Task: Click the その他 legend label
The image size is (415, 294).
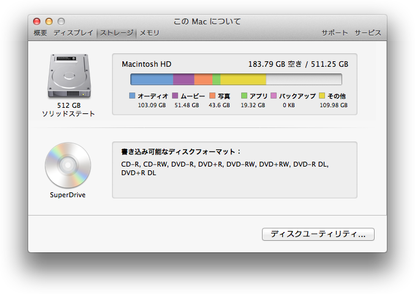Action: coord(337,96)
